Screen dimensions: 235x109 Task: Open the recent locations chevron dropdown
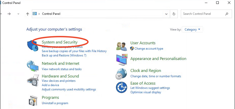(x=18, y=14)
